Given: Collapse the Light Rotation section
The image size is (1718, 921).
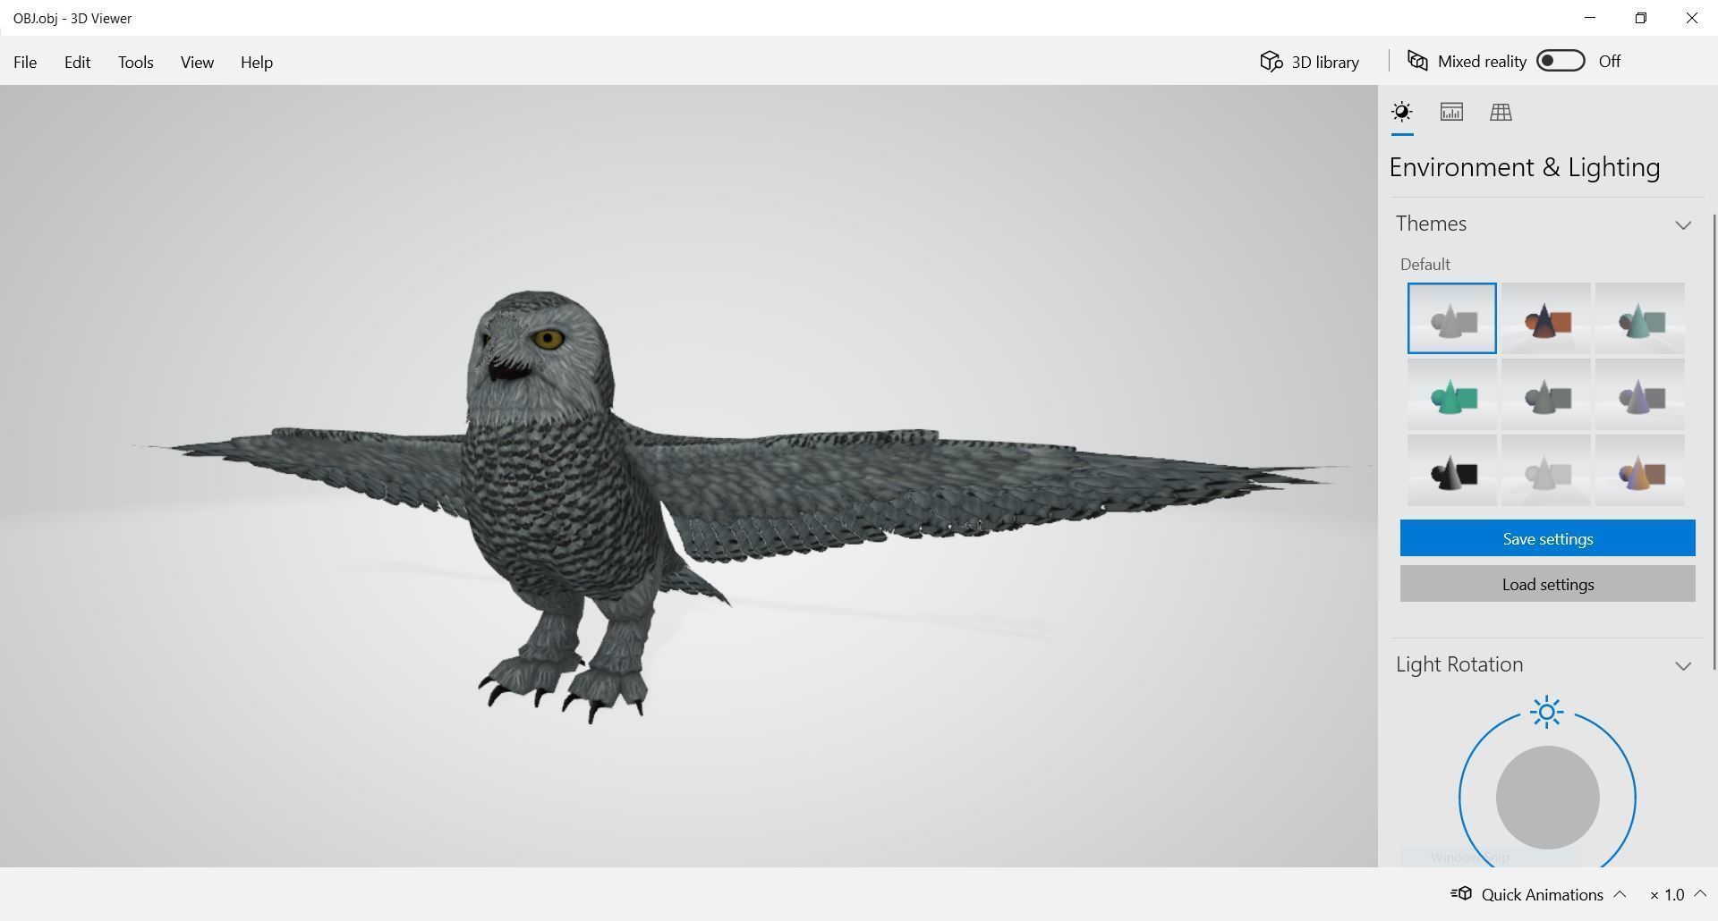Looking at the screenshot, I should pos(1683,665).
